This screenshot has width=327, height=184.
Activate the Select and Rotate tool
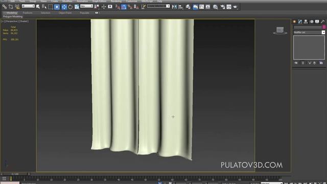71,7
